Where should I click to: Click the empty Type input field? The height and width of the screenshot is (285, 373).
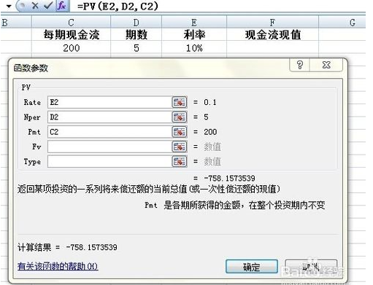pos(109,162)
